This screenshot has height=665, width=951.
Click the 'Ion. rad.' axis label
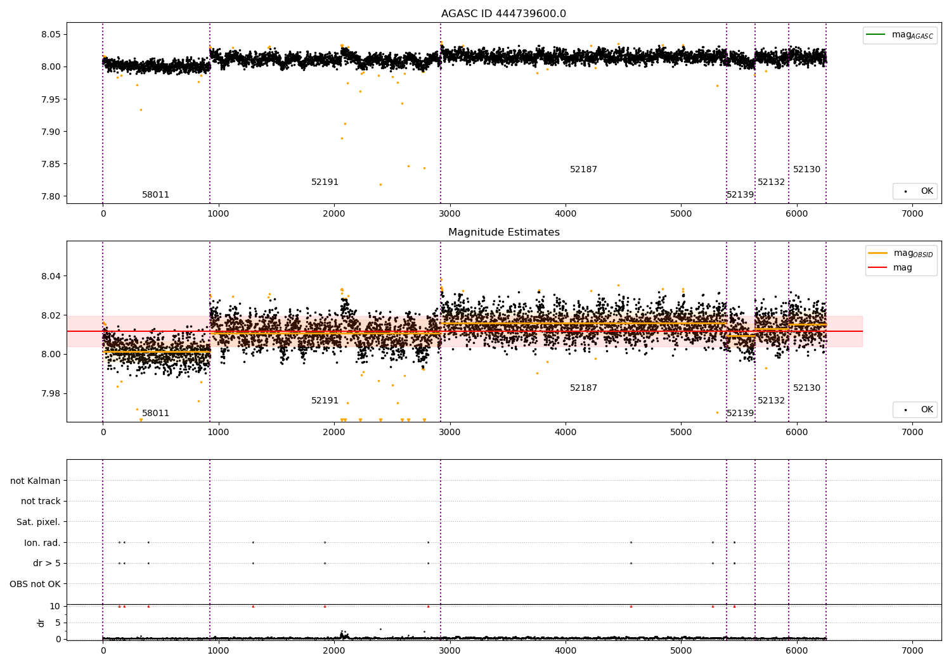point(42,543)
